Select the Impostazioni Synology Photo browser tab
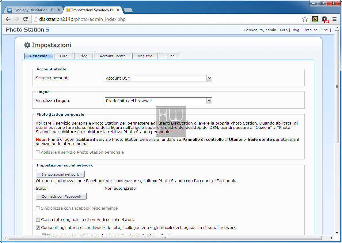The height and width of the screenshot is (243, 342). click(x=93, y=10)
